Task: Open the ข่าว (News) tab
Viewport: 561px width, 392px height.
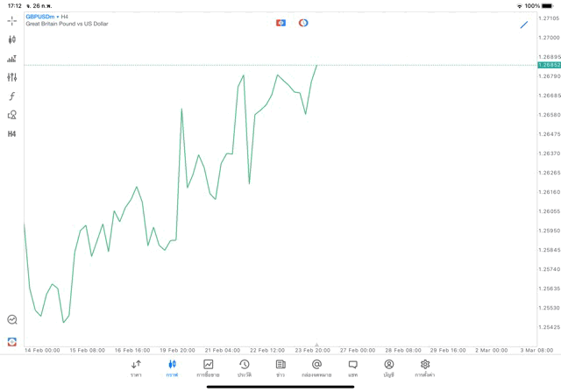Action: click(x=280, y=368)
